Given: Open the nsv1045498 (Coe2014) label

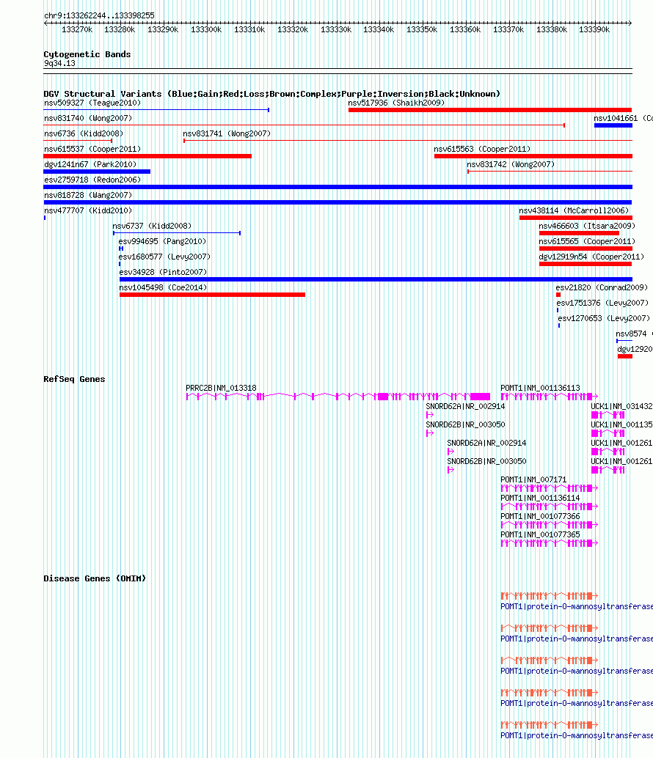Looking at the screenshot, I should 163,288.
